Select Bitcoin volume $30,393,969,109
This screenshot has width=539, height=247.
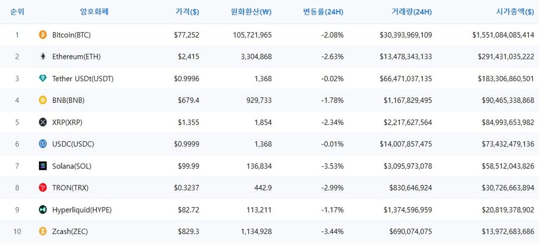(406, 34)
